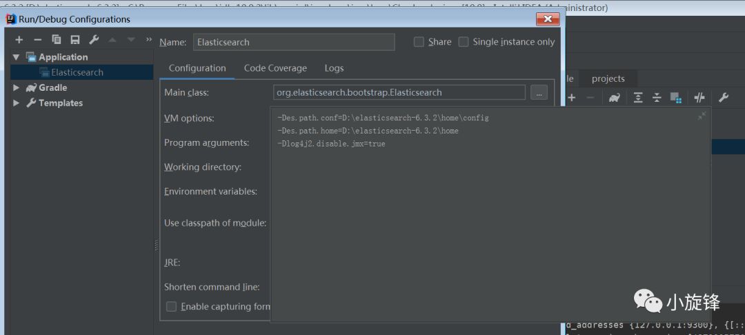Expand all nodes in Gradle panel
This screenshot has height=335, width=745.
click(x=638, y=98)
